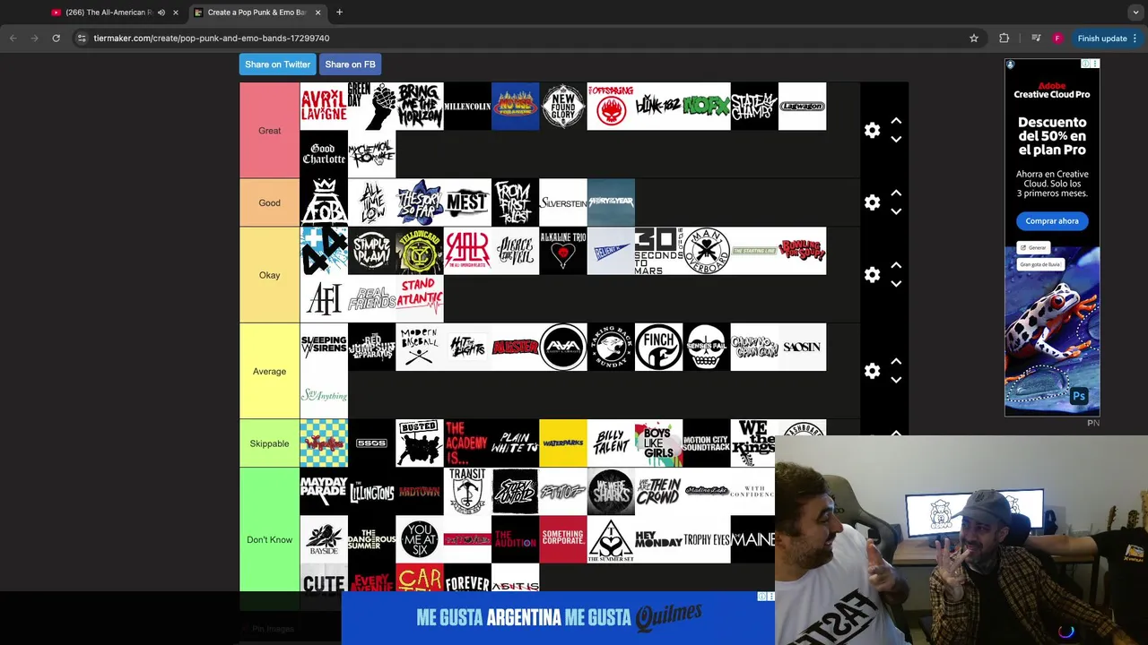The image size is (1148, 645).
Task: Select MEST logo tile
Action: [x=467, y=202]
